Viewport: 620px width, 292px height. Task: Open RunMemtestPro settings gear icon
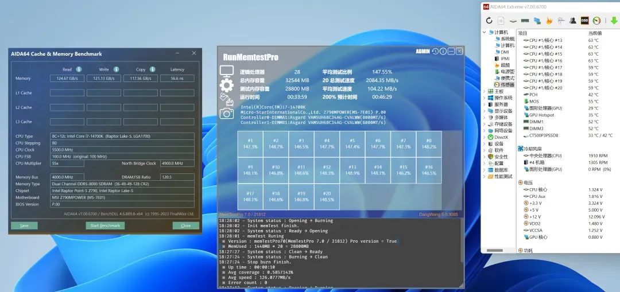tap(227, 85)
